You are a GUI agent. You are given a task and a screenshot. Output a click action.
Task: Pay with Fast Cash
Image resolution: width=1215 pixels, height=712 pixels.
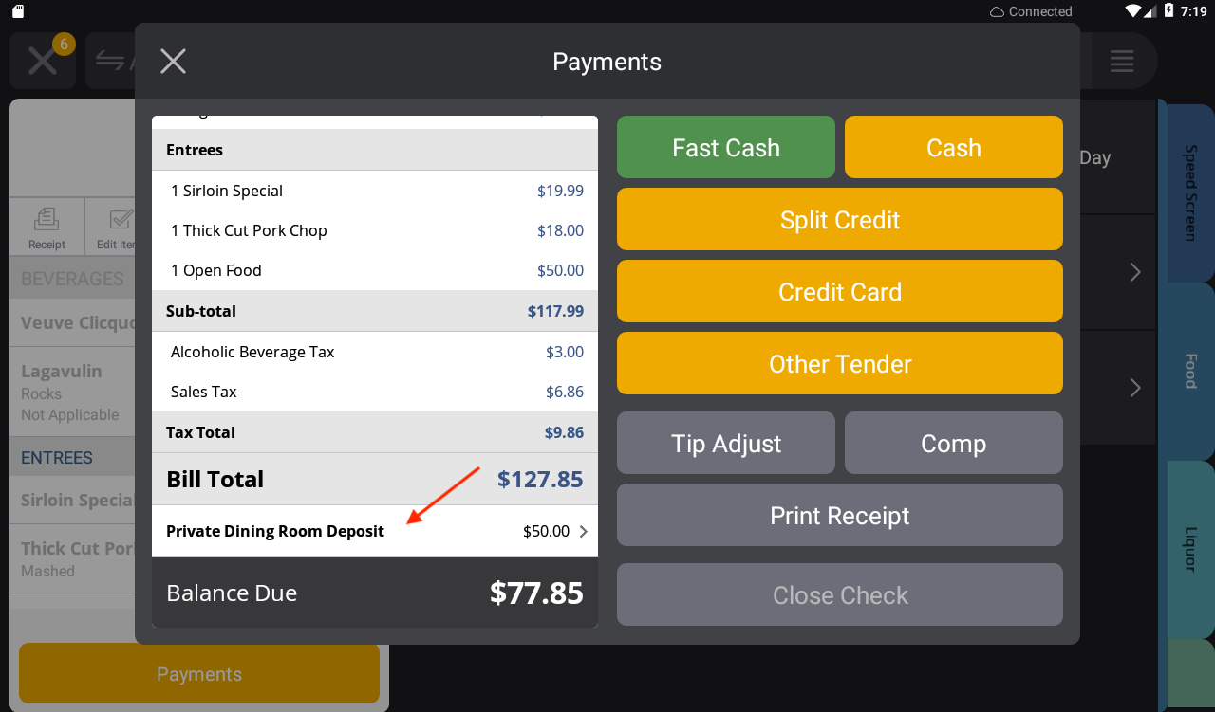(x=726, y=147)
